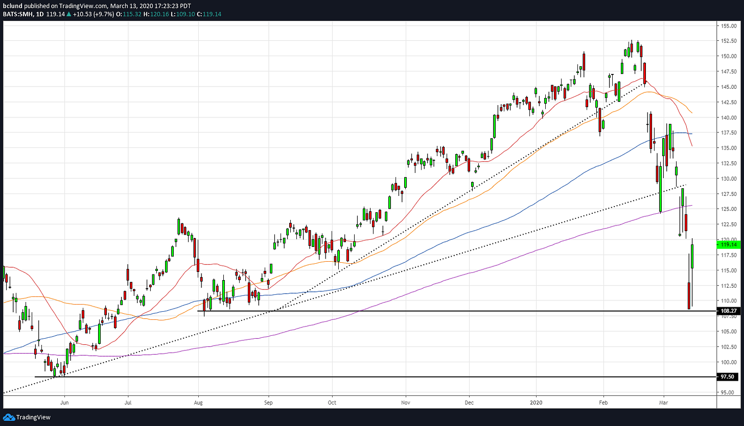
Task: Click the 130.00 price axis label
Action: tap(729, 179)
